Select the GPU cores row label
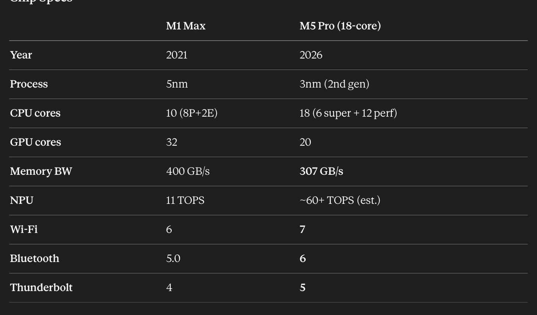The image size is (537, 315). (x=35, y=142)
